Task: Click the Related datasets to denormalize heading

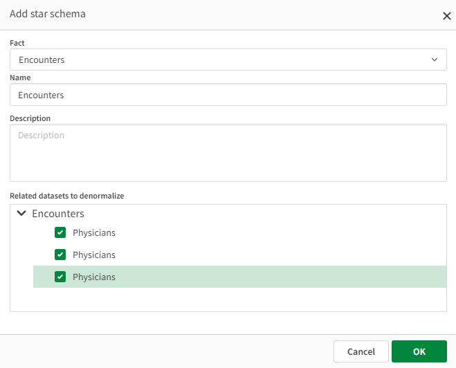Action: point(67,196)
